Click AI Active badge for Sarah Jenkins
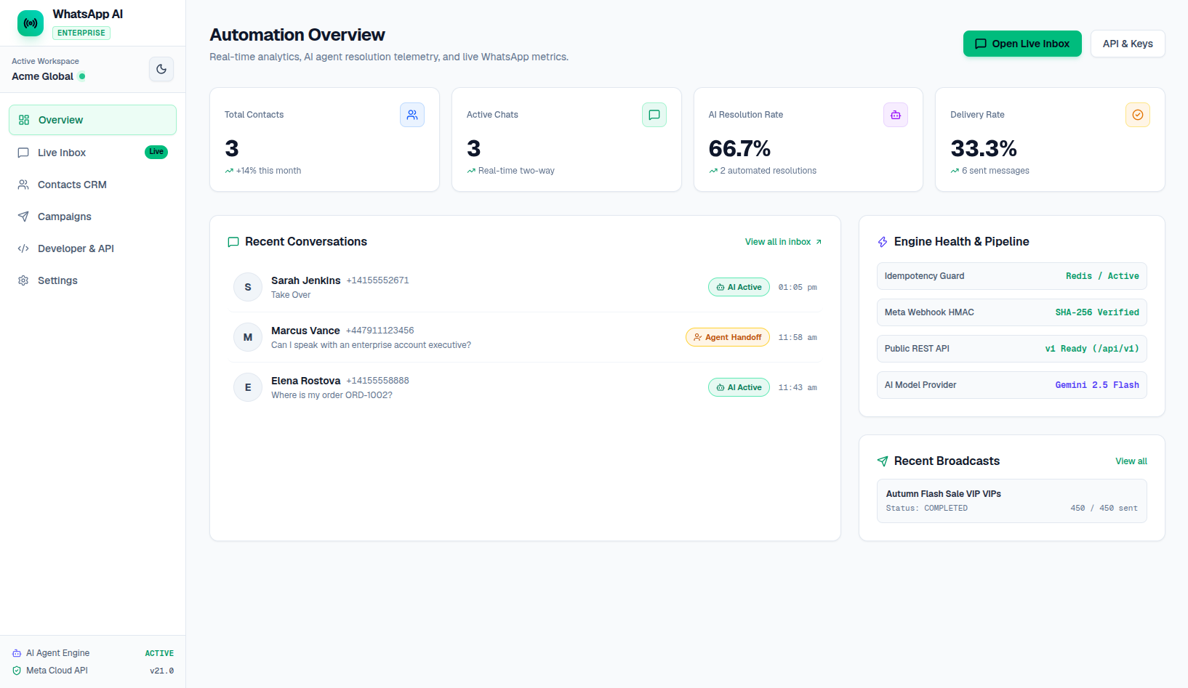This screenshot has height=688, width=1188. click(739, 287)
